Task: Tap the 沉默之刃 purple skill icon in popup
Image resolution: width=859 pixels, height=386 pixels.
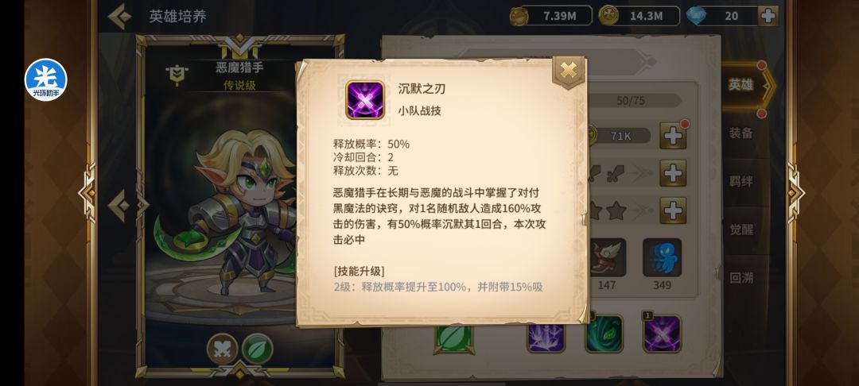Action: 365,99
